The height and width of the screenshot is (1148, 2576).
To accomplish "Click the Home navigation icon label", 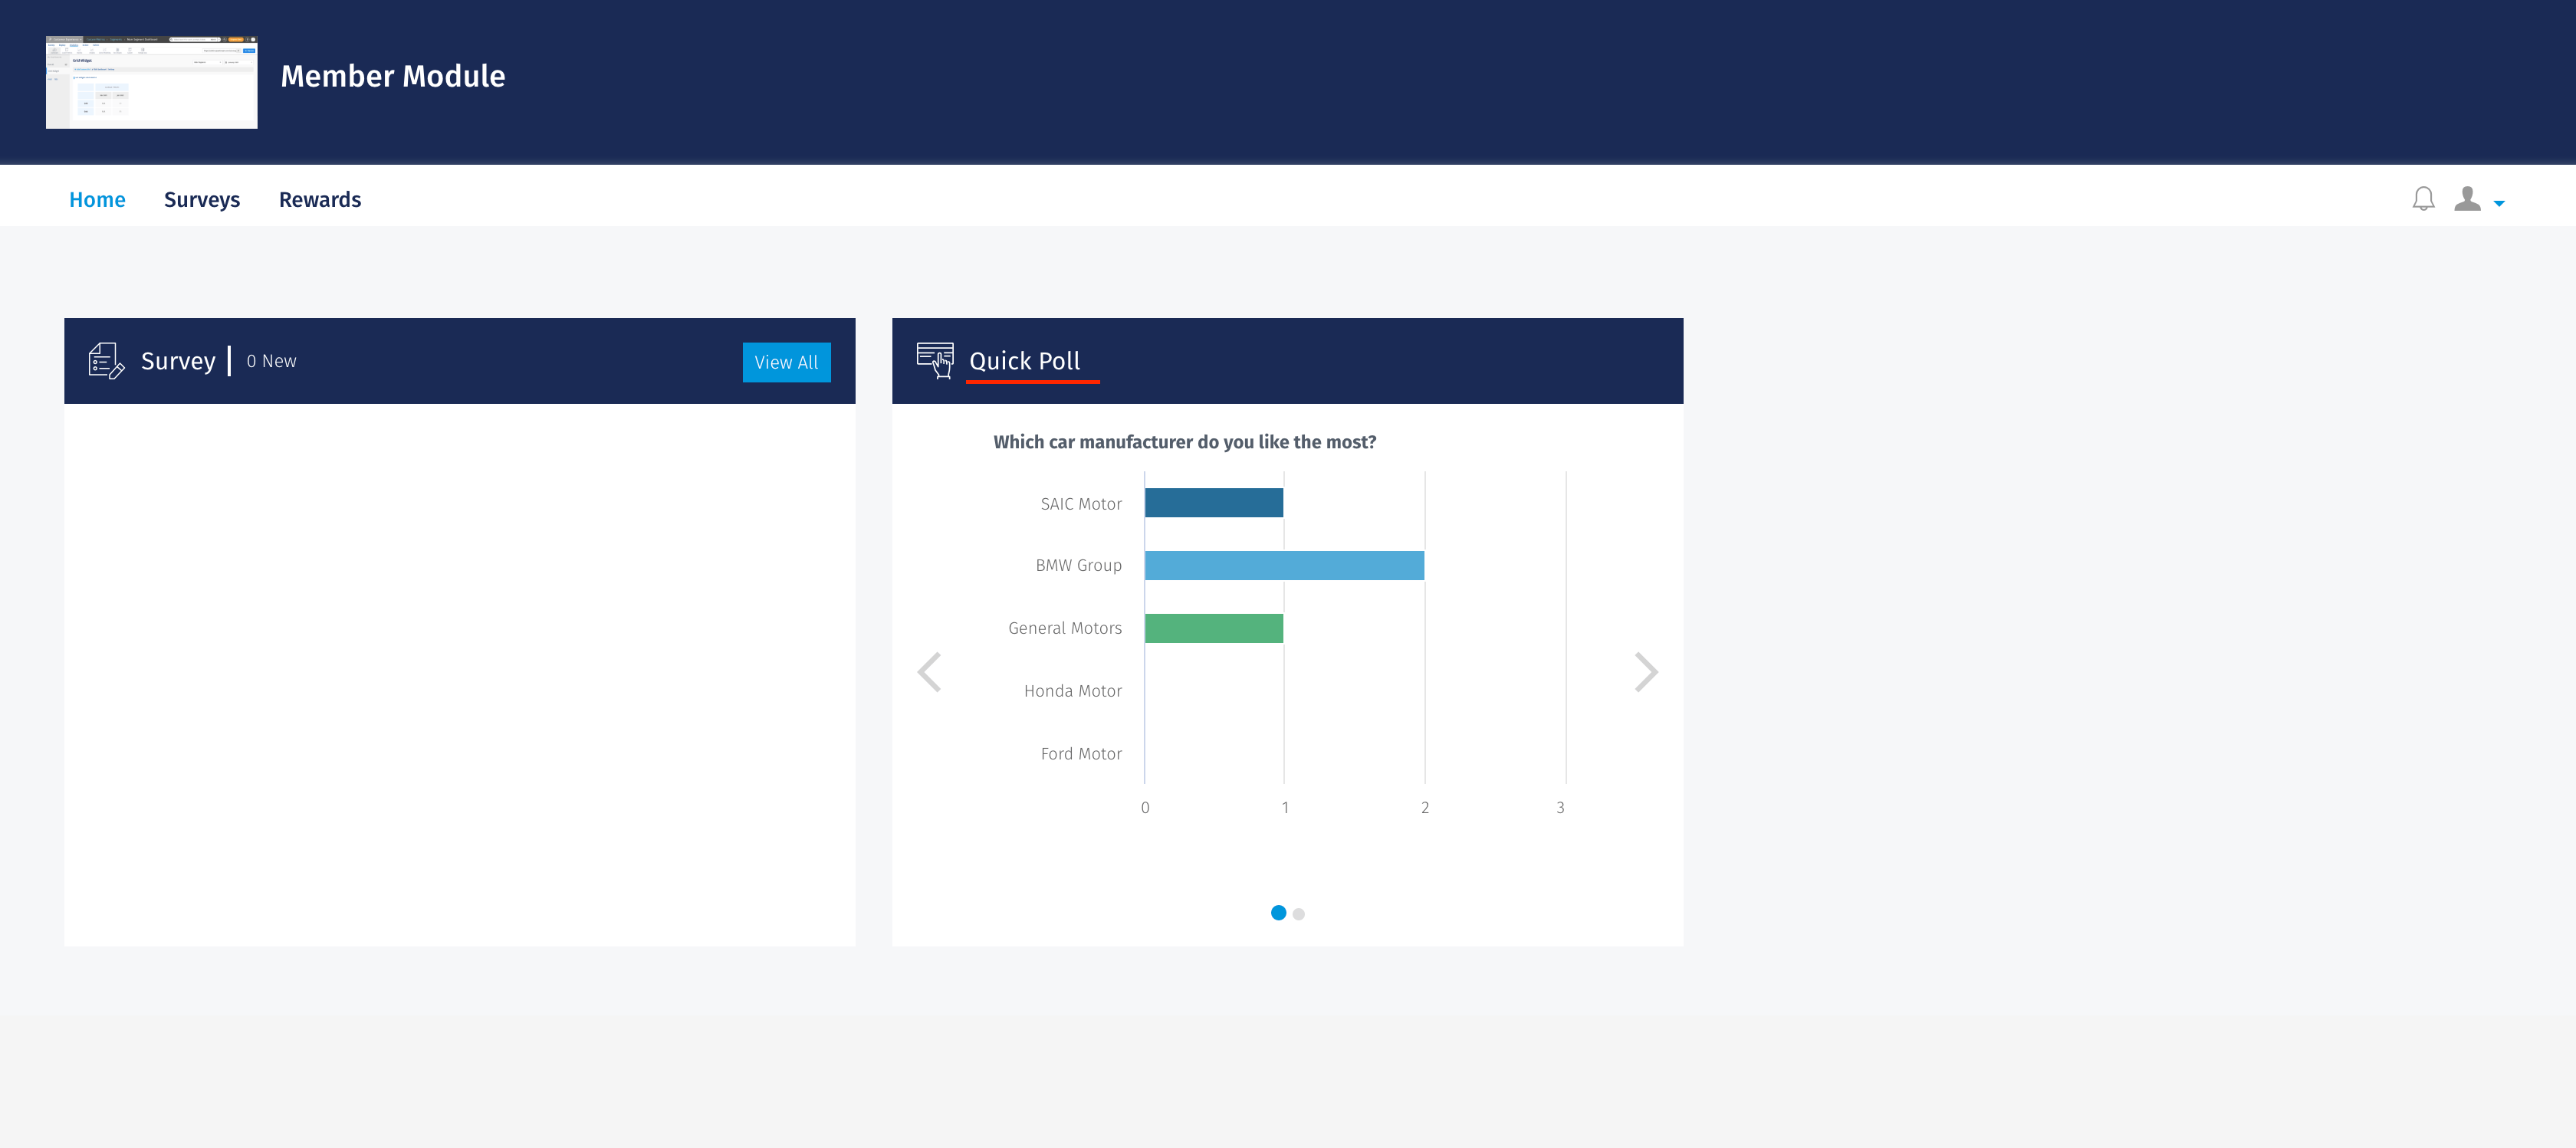I will point(97,199).
